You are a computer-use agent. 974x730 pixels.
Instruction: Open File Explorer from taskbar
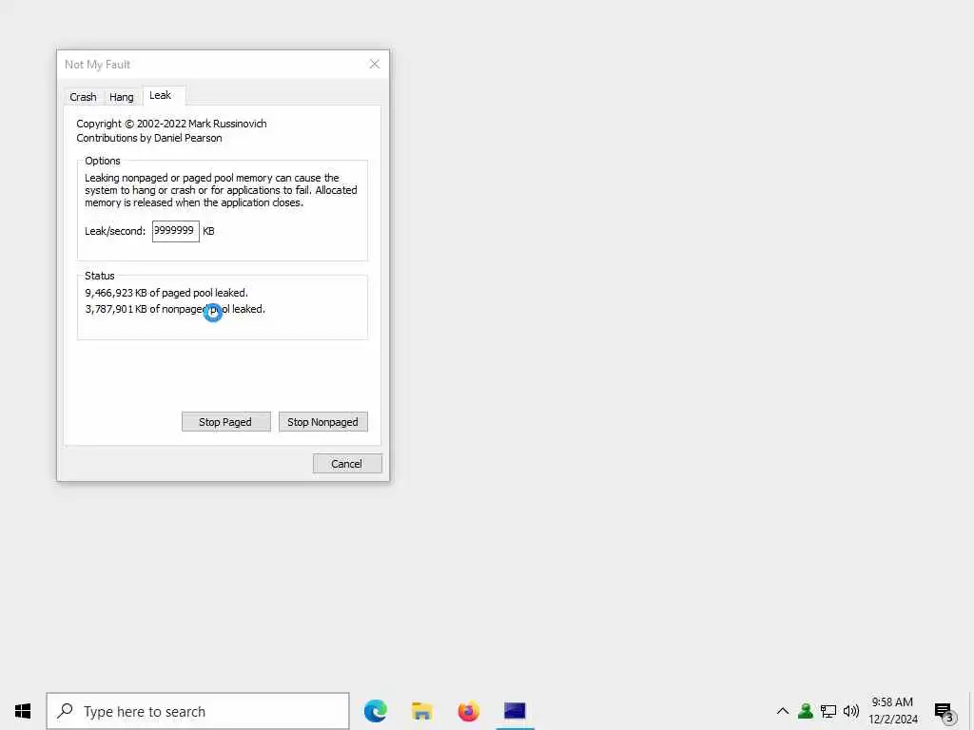421,711
